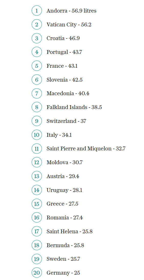
Task: Click the Sweden - 25.7 entry
Action: pos(63,259)
